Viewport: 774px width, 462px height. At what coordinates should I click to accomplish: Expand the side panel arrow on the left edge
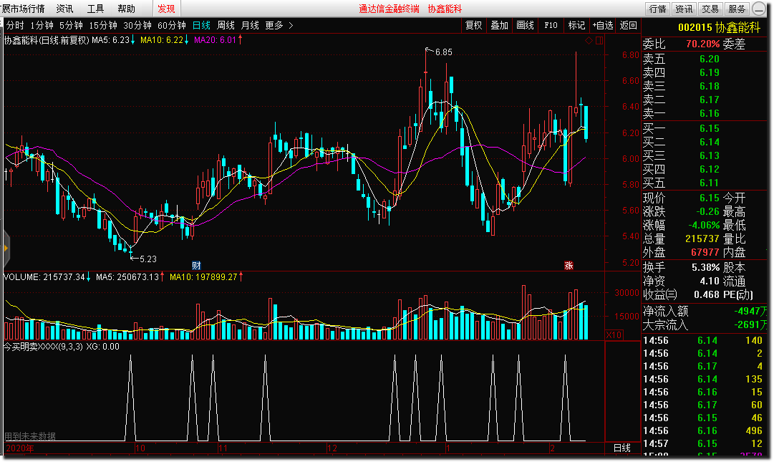[6, 249]
